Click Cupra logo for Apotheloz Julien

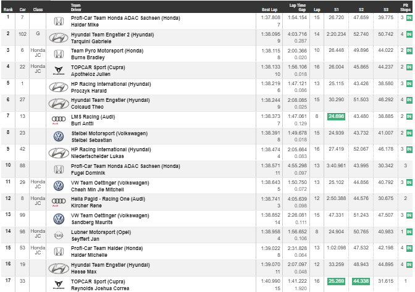pos(59,71)
